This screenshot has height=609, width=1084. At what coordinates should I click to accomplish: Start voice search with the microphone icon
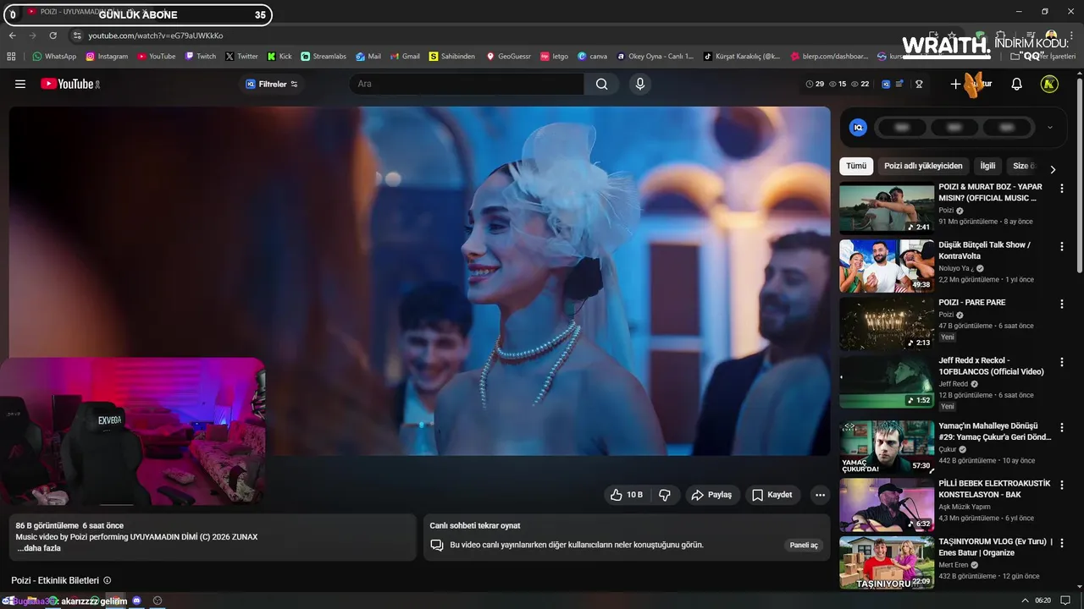(x=640, y=84)
